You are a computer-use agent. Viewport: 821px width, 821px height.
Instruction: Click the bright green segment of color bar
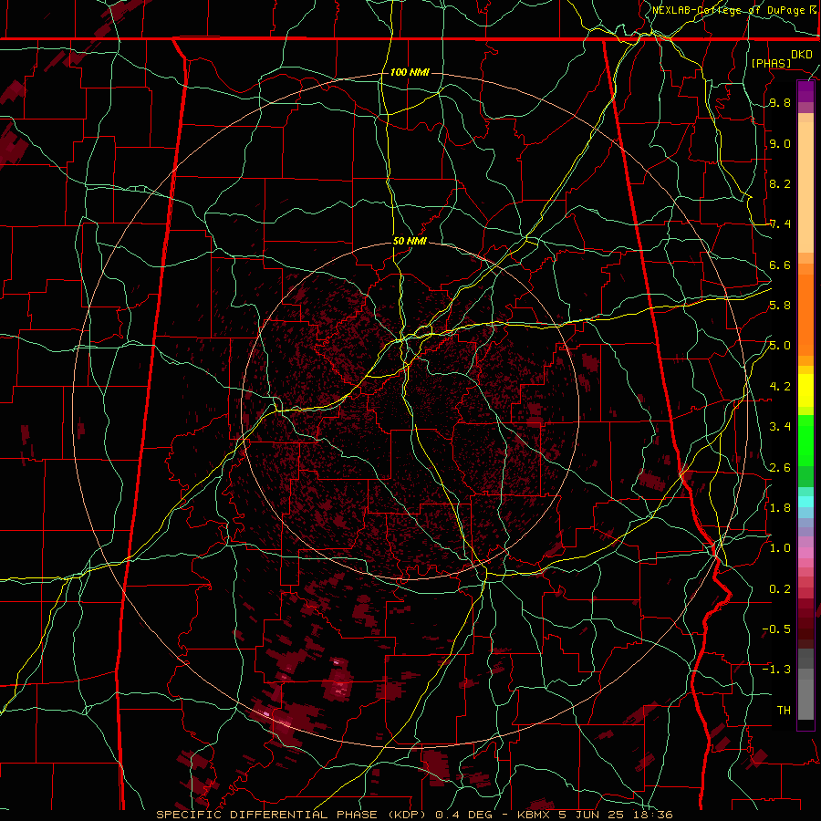[805, 440]
